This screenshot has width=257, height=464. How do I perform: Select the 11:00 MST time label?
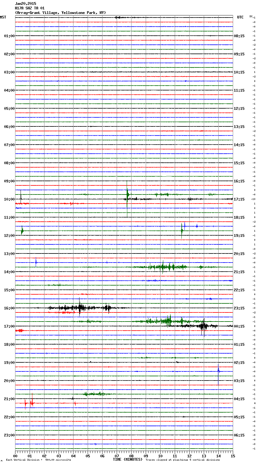9,217
